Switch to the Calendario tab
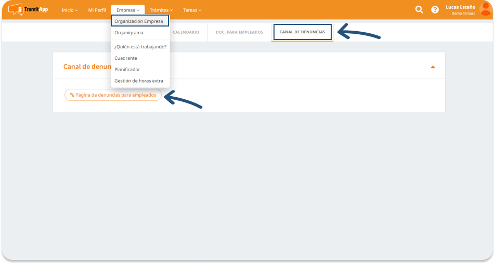The height and width of the screenshot is (264, 495). [x=186, y=32]
